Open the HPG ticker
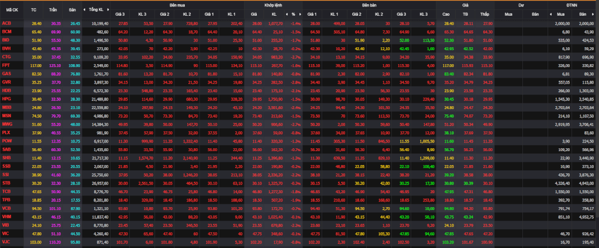Viewport: 599px width, 248px height. tap(6, 98)
